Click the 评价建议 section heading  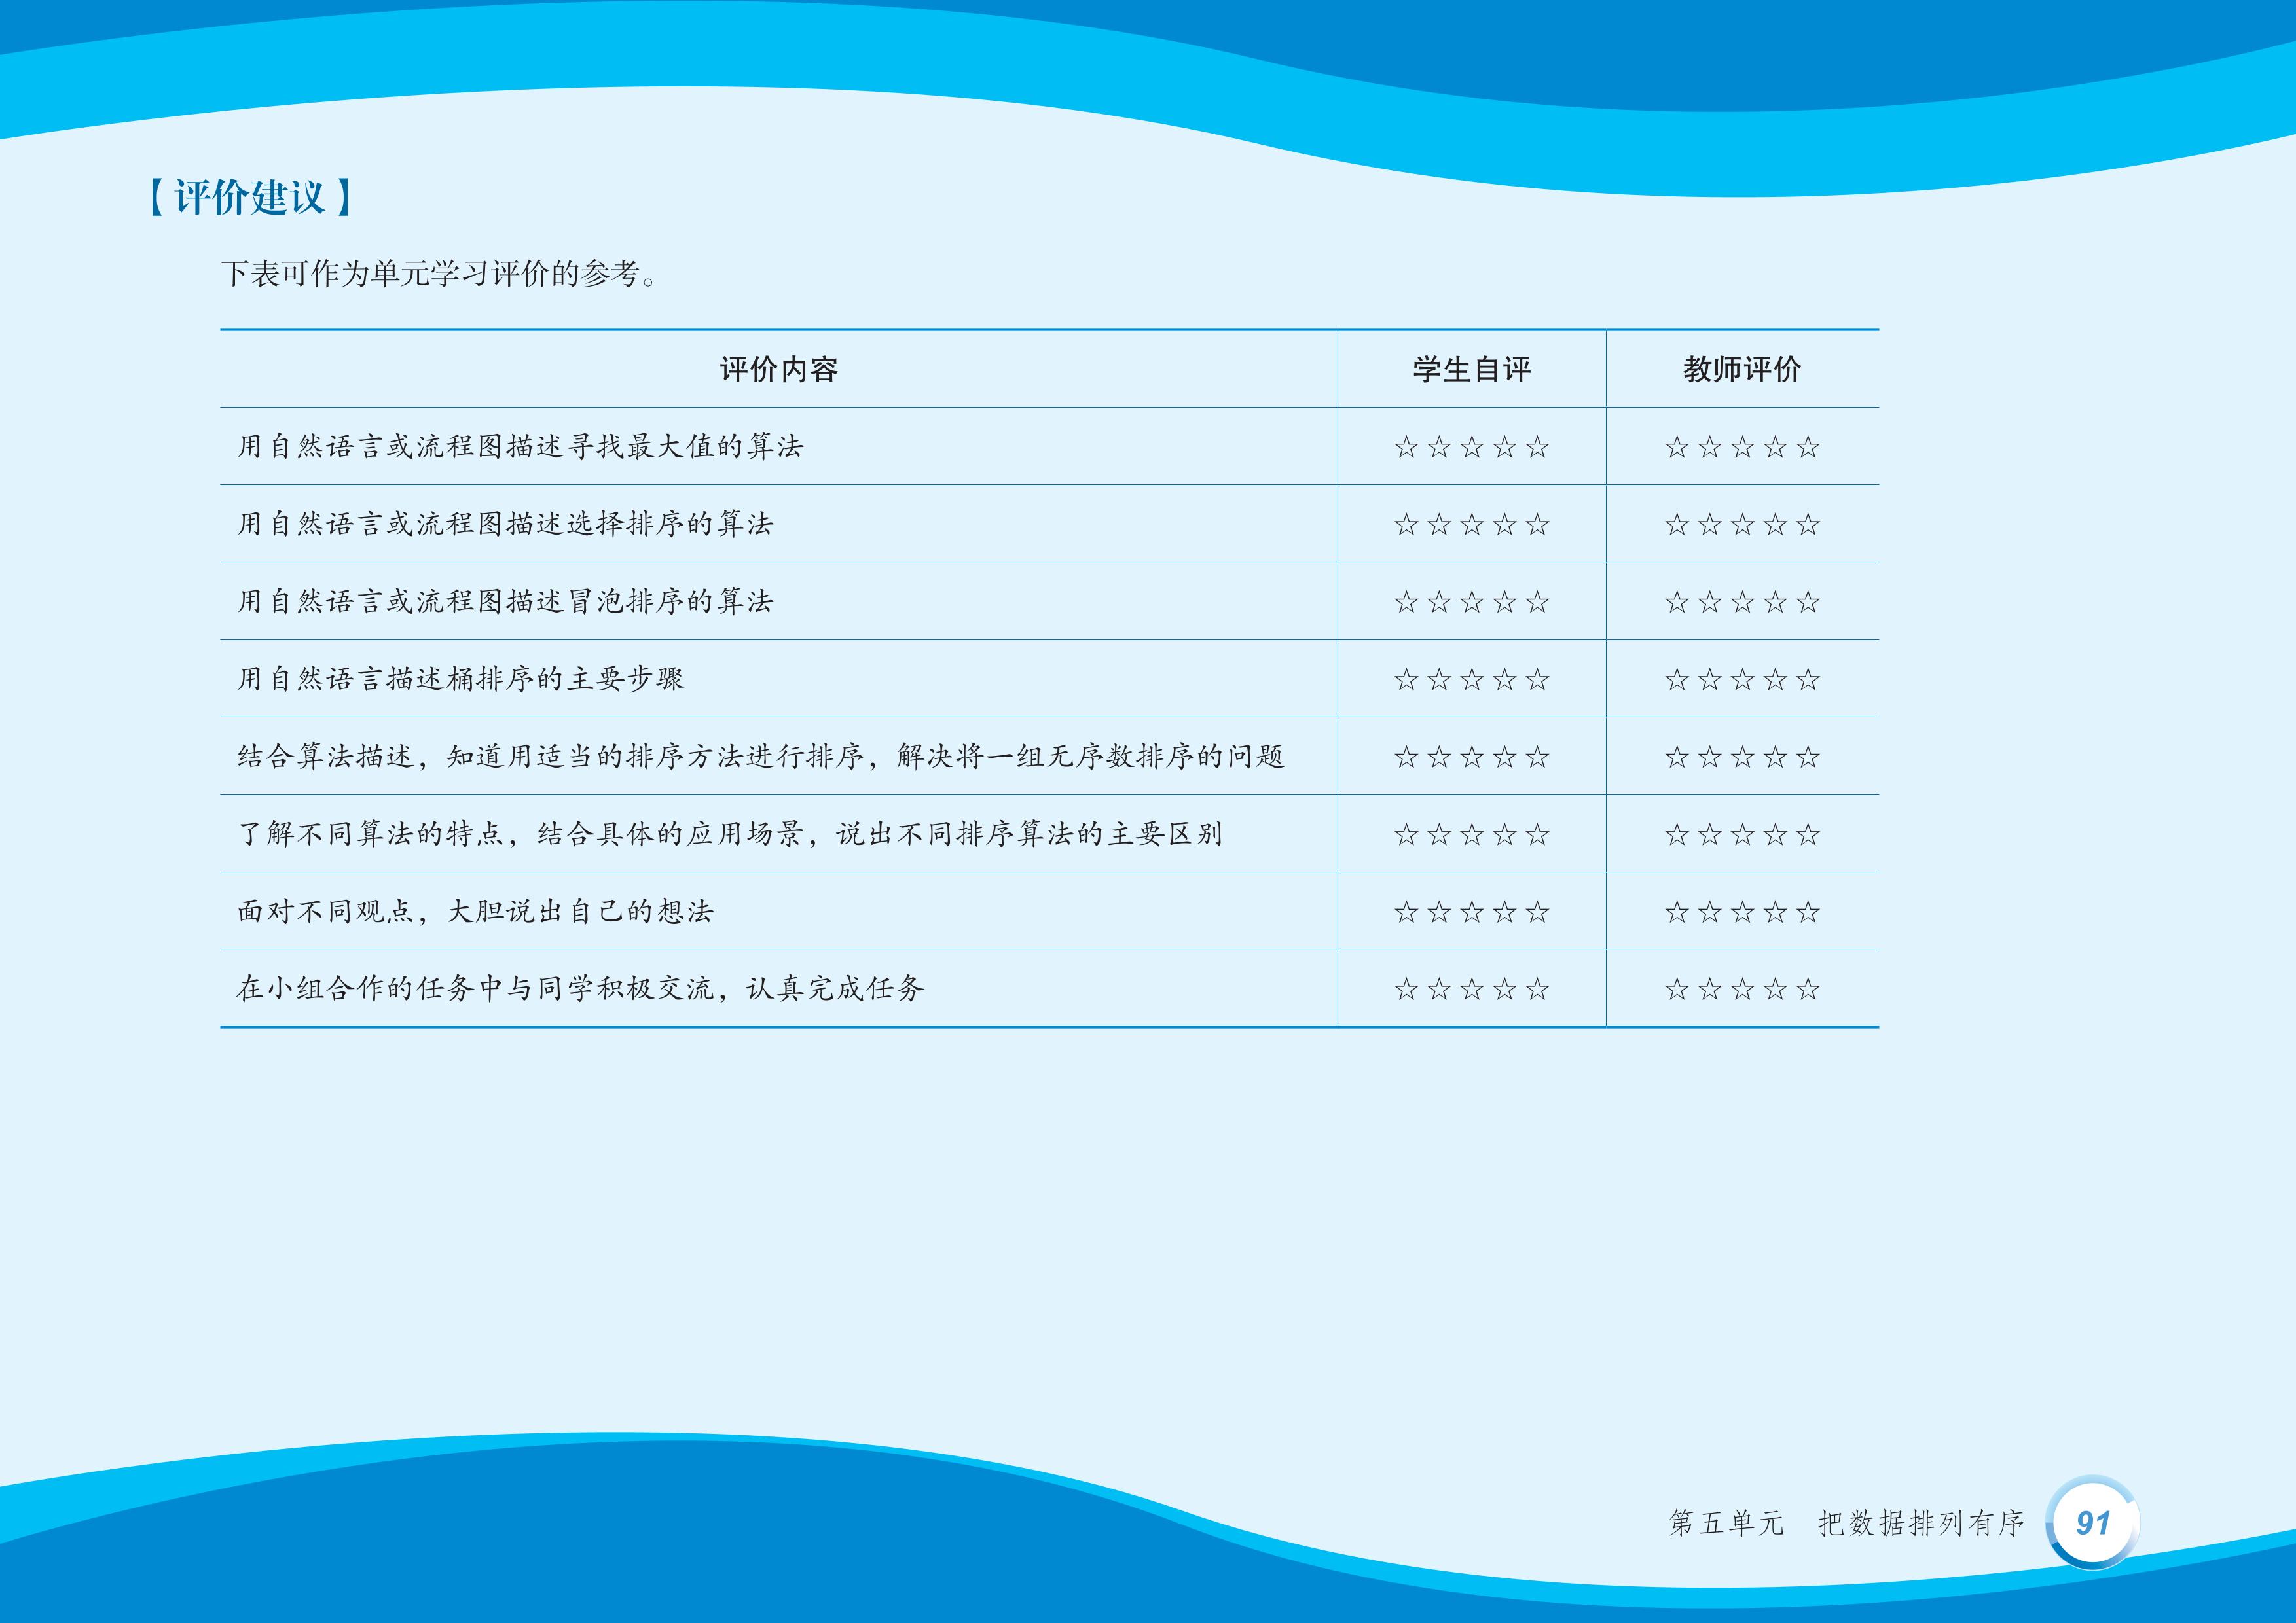pos(249,198)
